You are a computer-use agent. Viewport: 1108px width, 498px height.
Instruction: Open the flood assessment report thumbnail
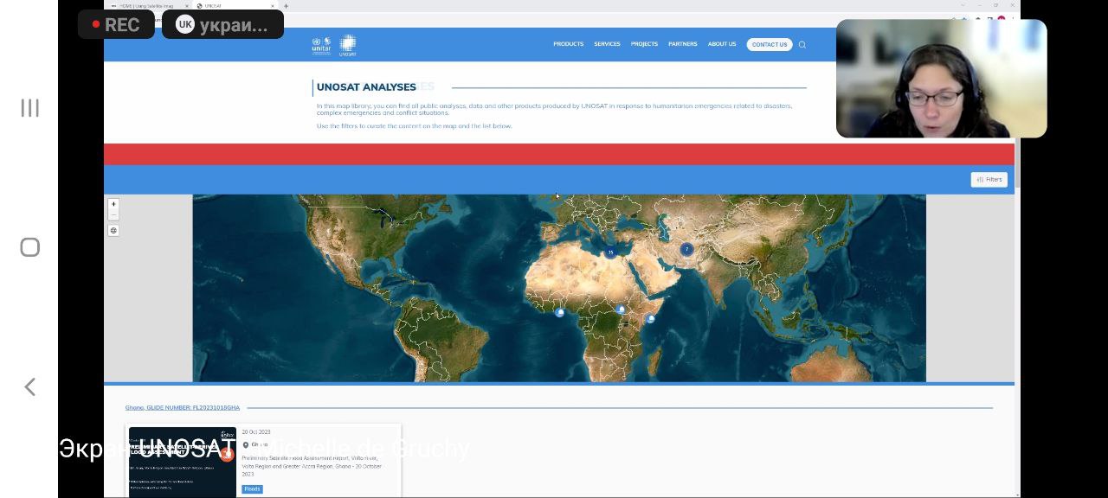click(182, 462)
